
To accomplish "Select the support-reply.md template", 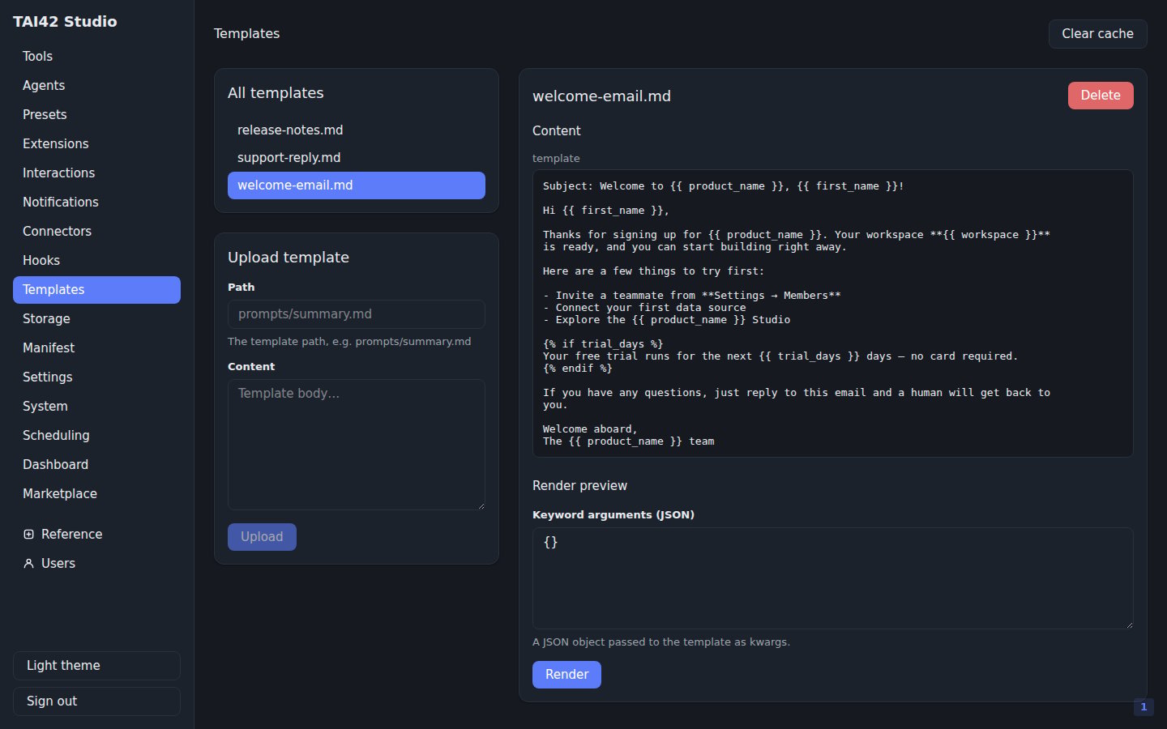I will click(x=357, y=158).
